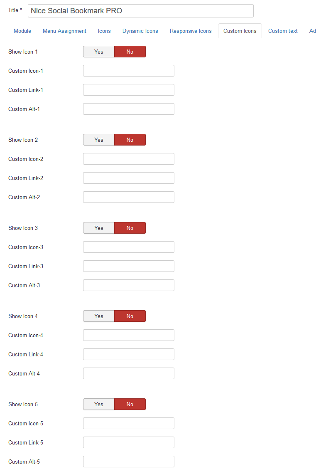Switch to the Responsive Icons tab
The image size is (316, 474).
point(191,31)
